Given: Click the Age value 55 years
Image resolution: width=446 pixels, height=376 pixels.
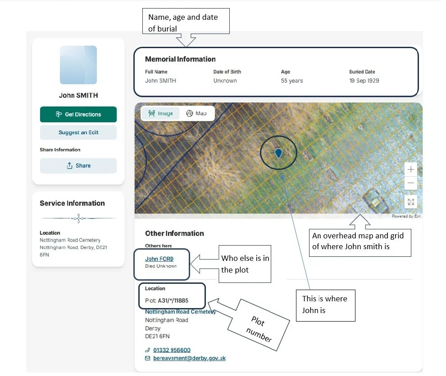Looking at the screenshot, I should [292, 81].
